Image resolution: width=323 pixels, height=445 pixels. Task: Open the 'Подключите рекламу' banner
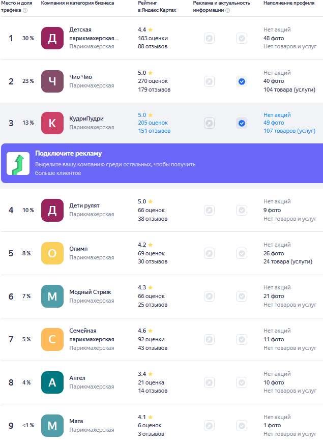114,163
